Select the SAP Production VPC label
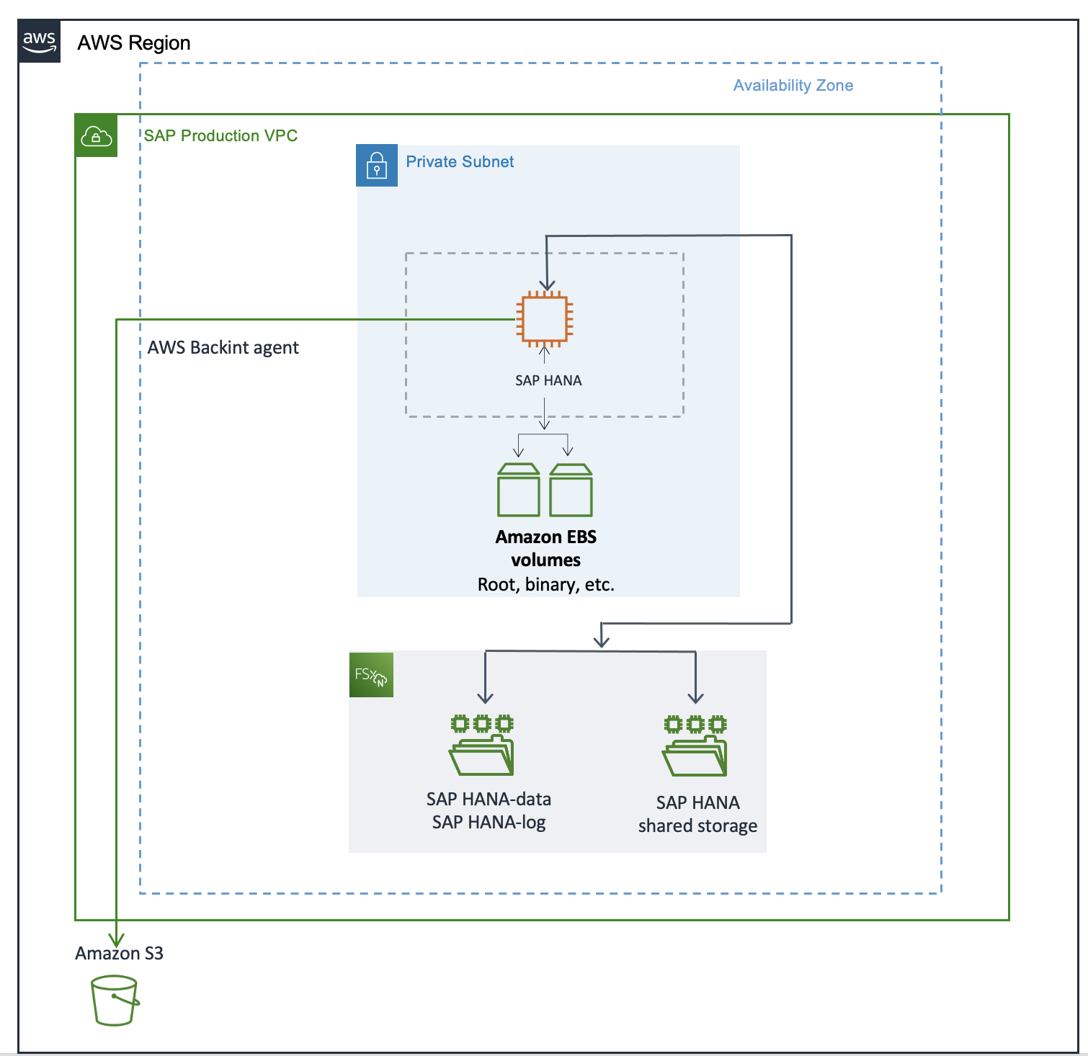The height and width of the screenshot is (1056, 1088). pos(220,135)
